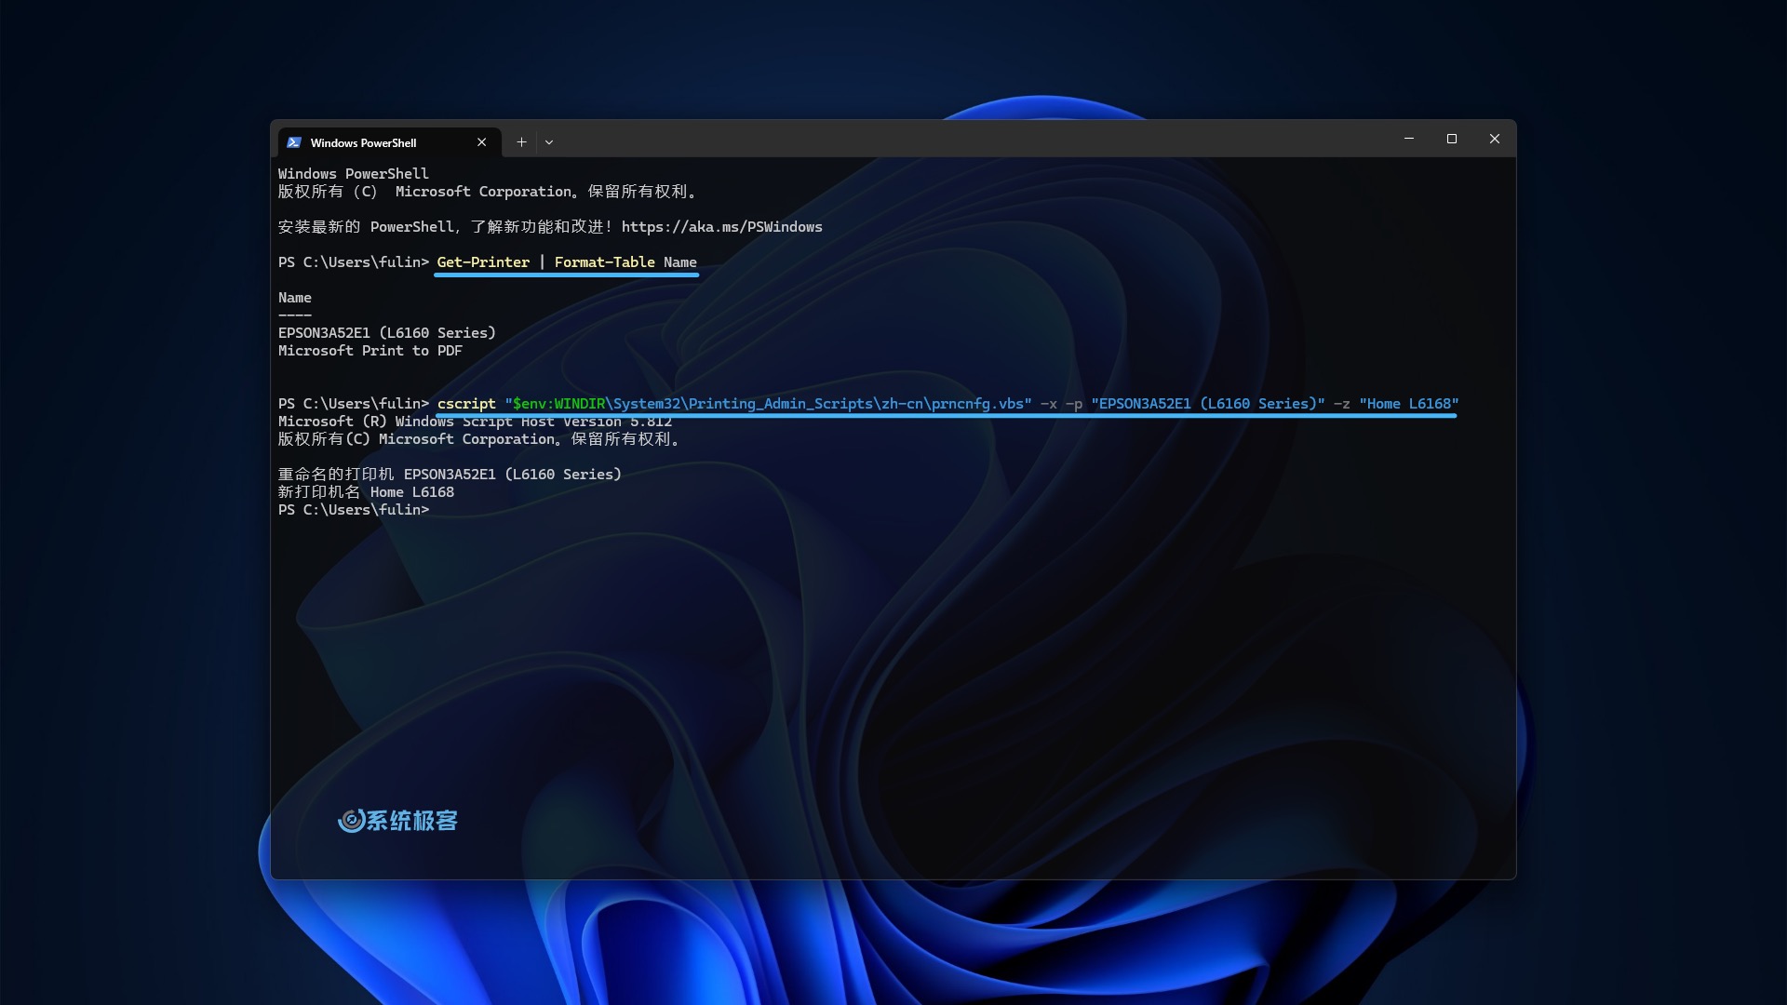
Task: Click the 新打印机名 Home L6168 line
Action: pyautogui.click(x=366, y=492)
